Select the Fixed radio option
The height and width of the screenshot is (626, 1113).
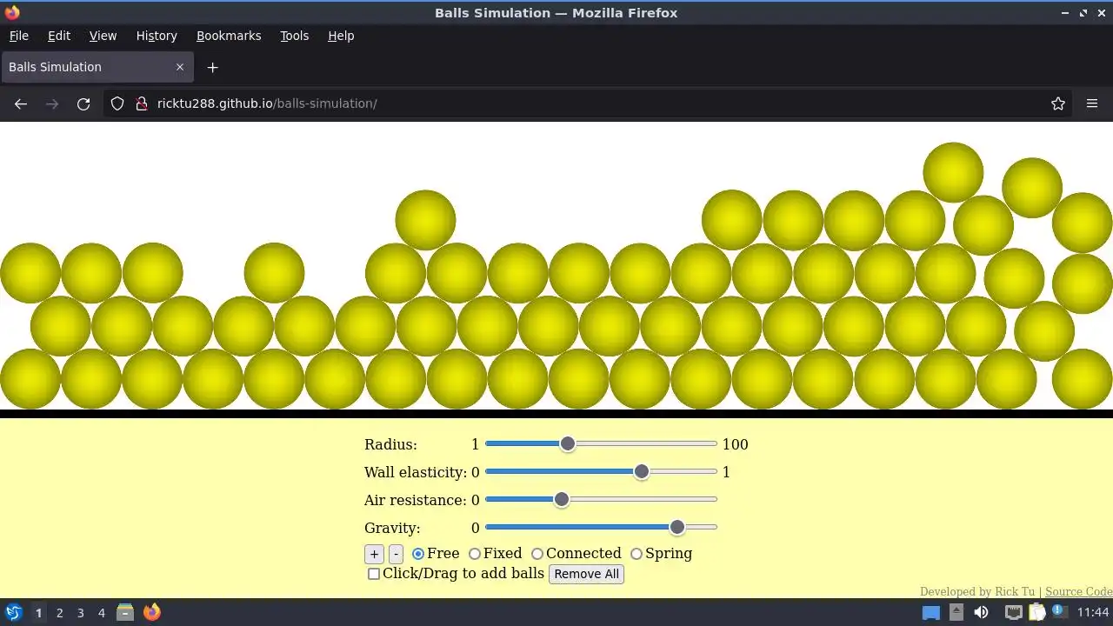click(475, 554)
